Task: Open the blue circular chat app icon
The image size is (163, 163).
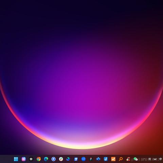Action: tap(54, 159)
